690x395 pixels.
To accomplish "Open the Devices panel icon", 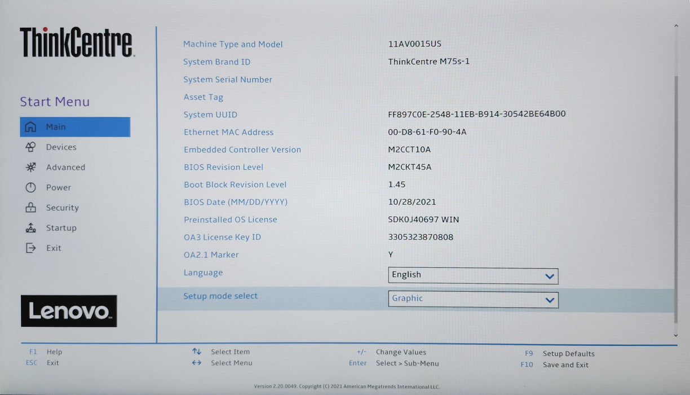I will 32,147.
